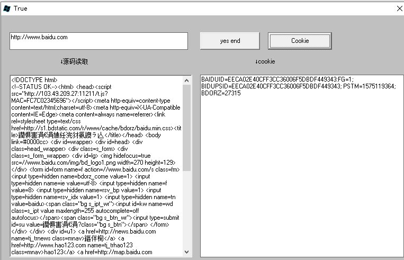Click the 'yes end' button
The width and height of the screenshot is (404, 260).
coord(230,41)
